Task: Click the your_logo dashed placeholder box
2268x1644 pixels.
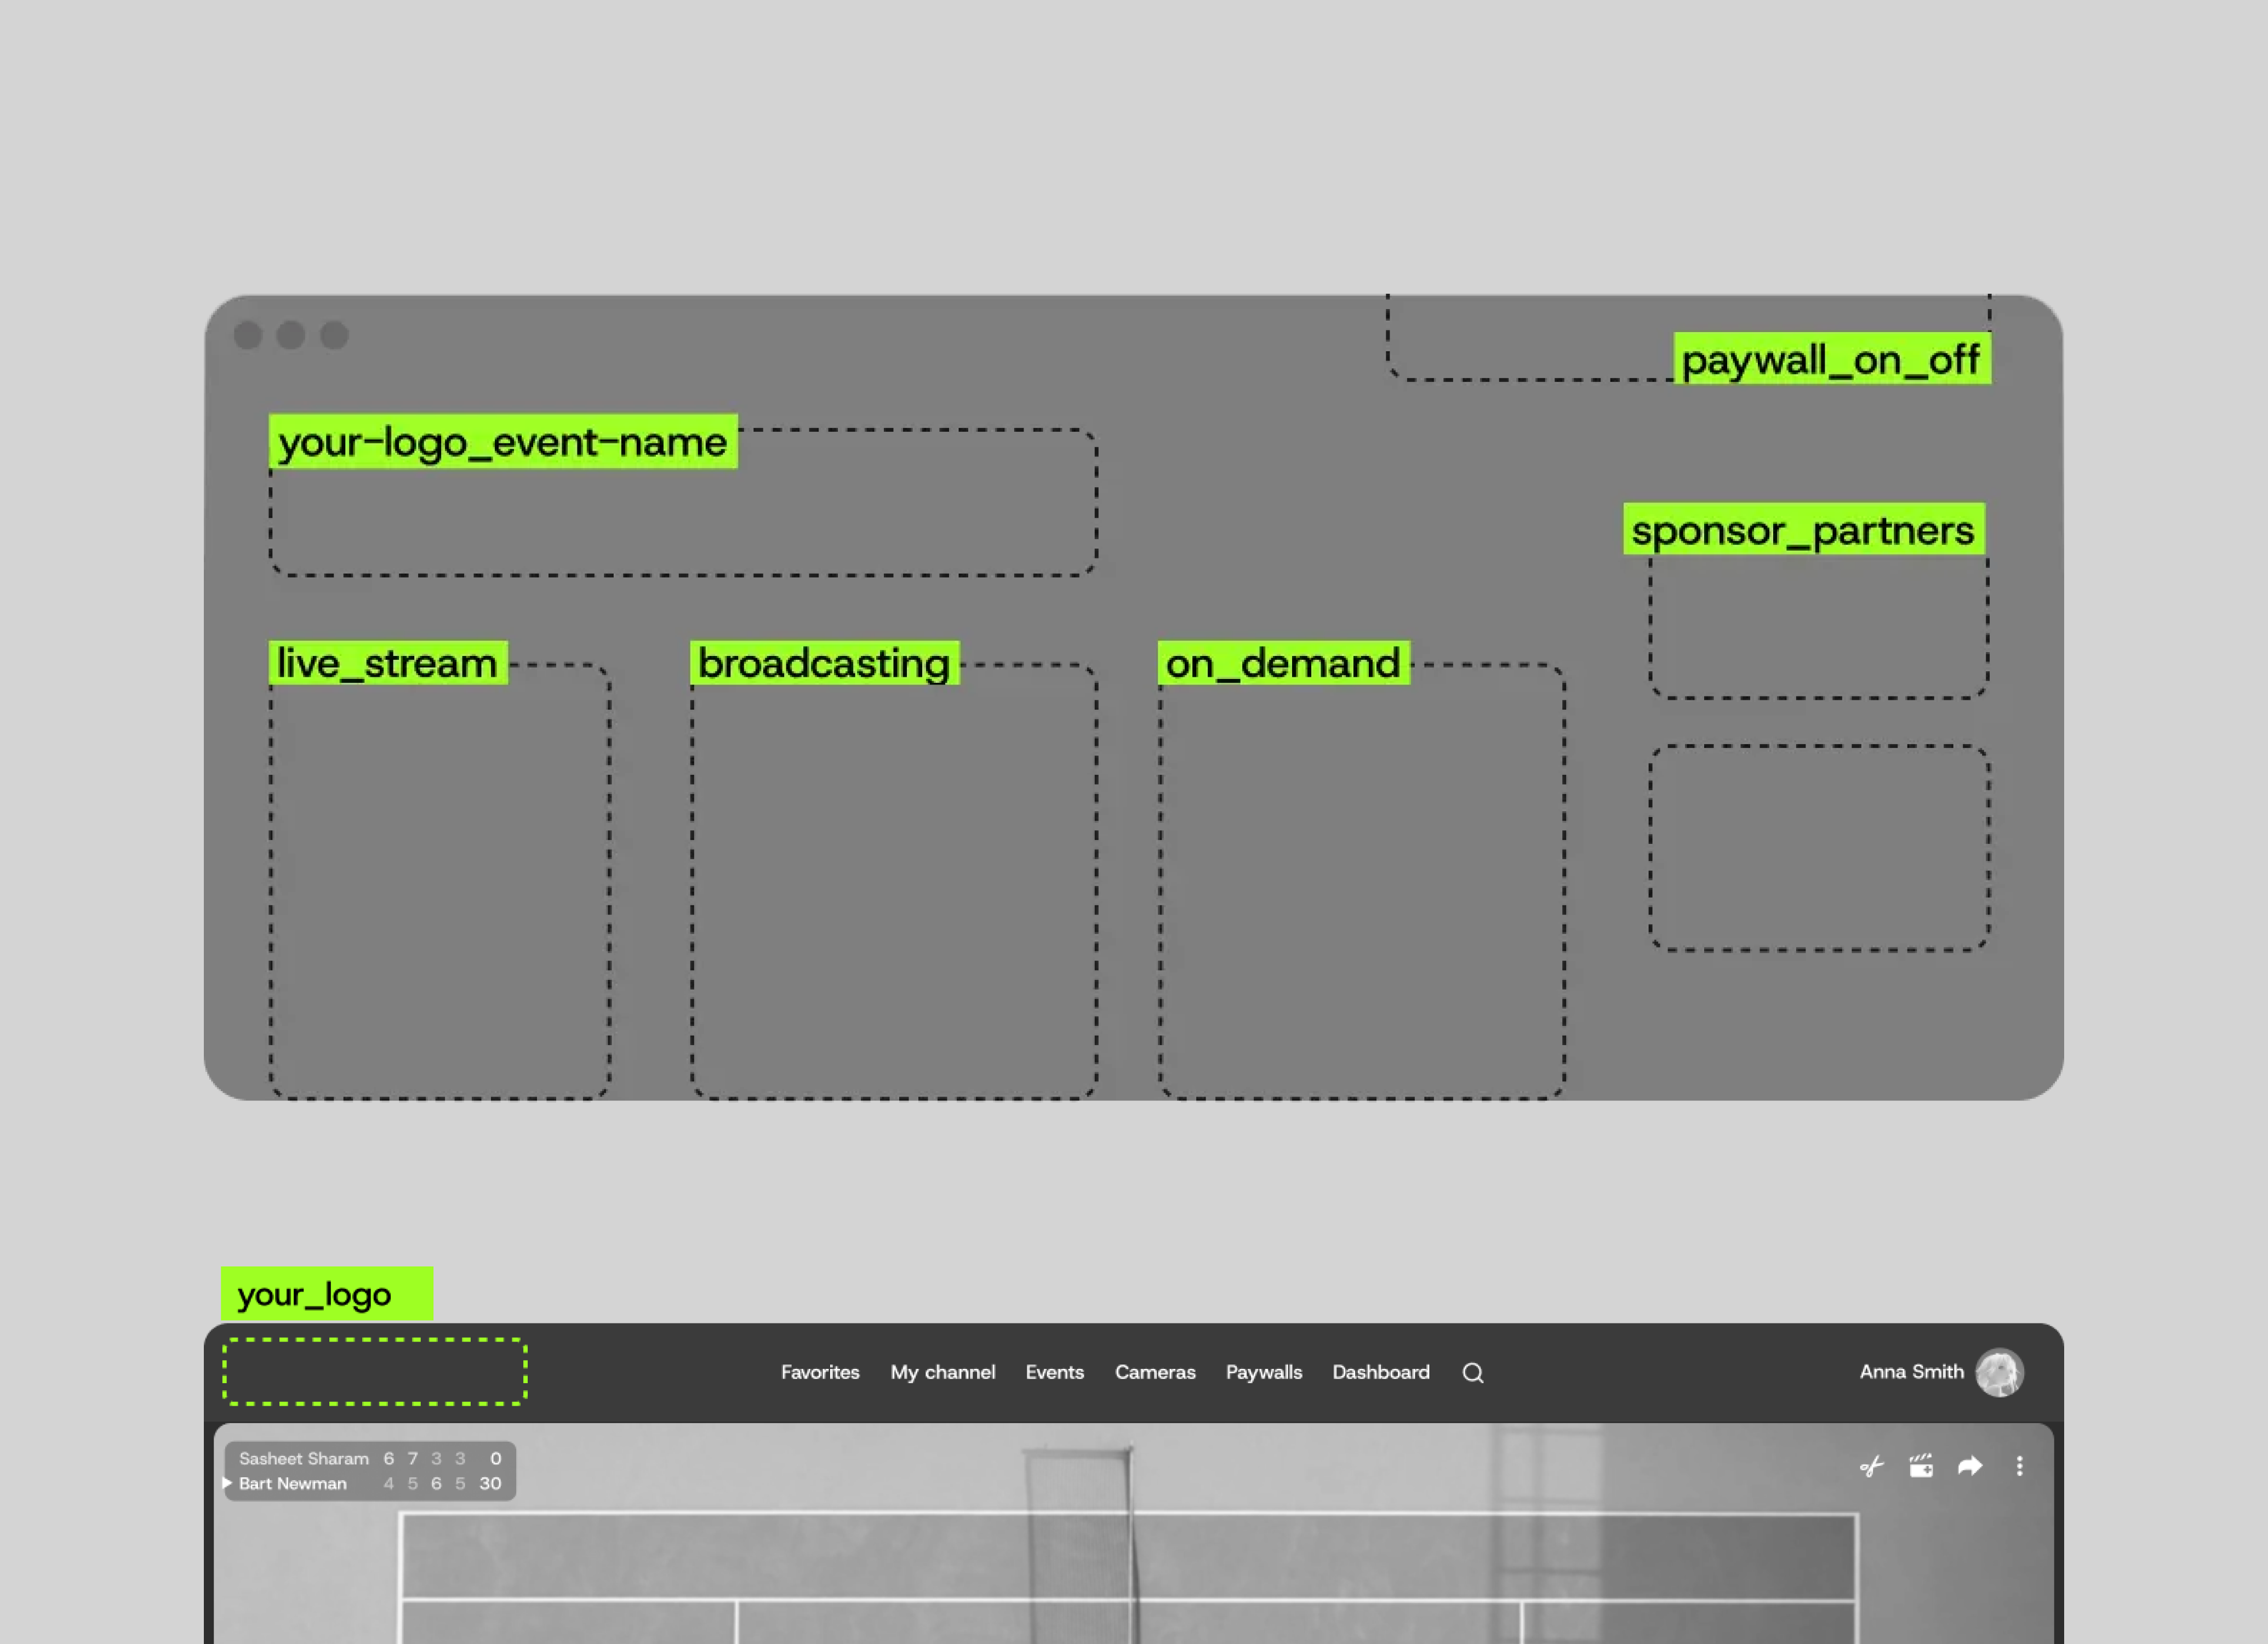Action: pyautogui.click(x=375, y=1372)
